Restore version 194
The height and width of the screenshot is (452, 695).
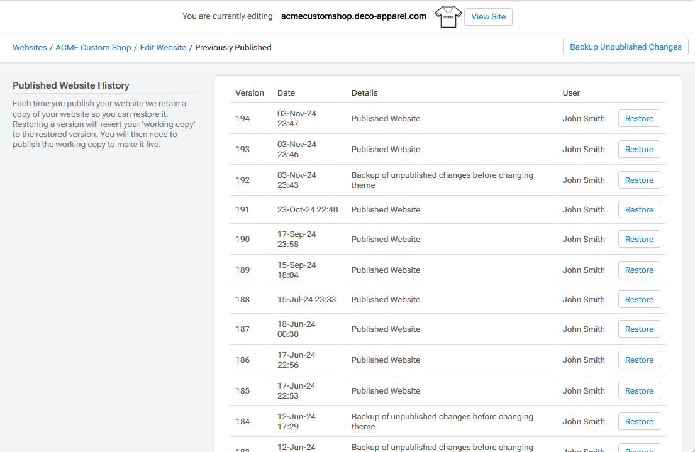pos(639,119)
